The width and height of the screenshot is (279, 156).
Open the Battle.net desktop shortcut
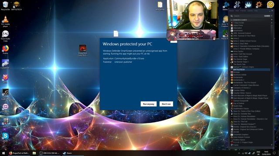click(226, 6)
